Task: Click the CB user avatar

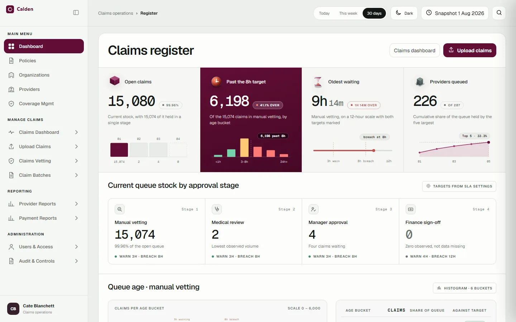Action: (13, 309)
